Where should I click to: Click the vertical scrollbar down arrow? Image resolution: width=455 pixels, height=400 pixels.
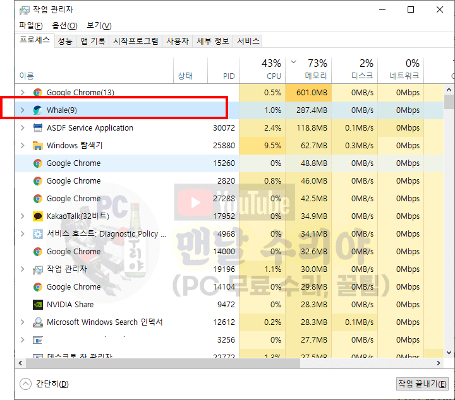[x=449, y=353]
